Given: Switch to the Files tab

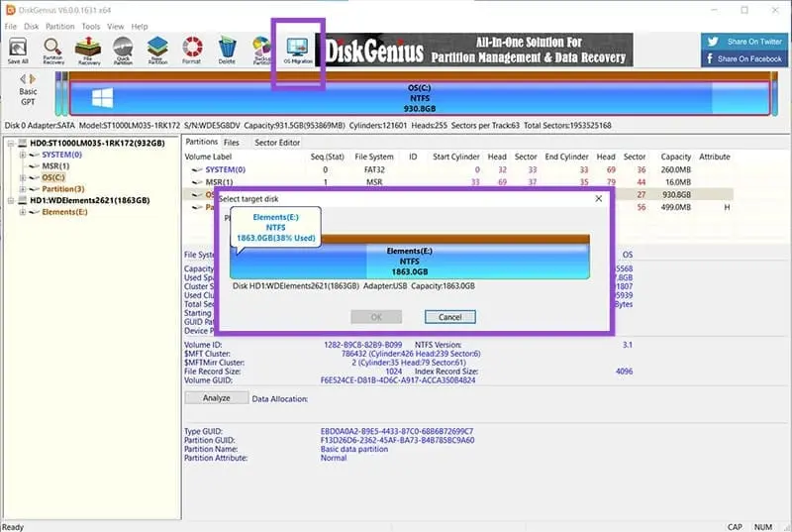Looking at the screenshot, I should click(x=232, y=143).
